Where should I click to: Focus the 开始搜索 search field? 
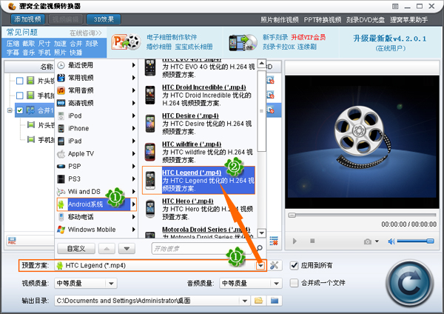tap(203, 249)
